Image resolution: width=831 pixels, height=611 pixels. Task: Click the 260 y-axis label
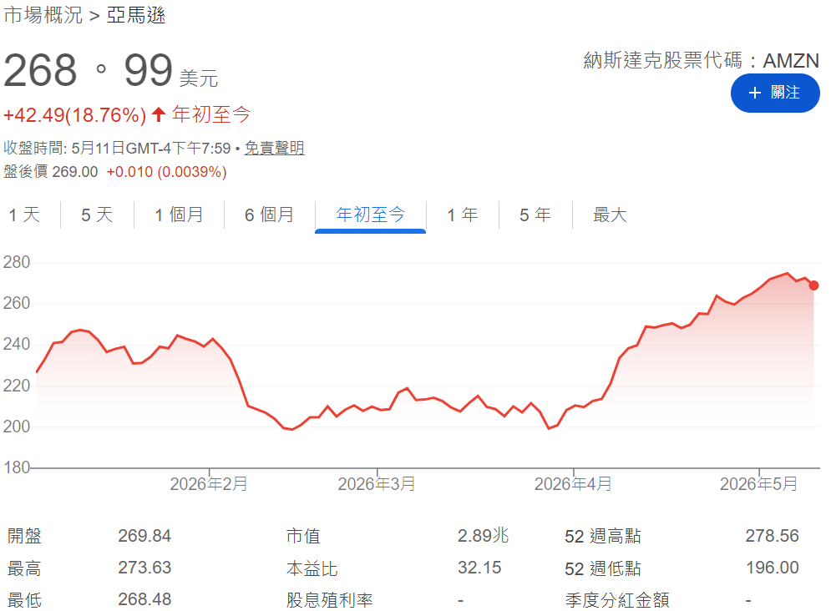click(17, 303)
